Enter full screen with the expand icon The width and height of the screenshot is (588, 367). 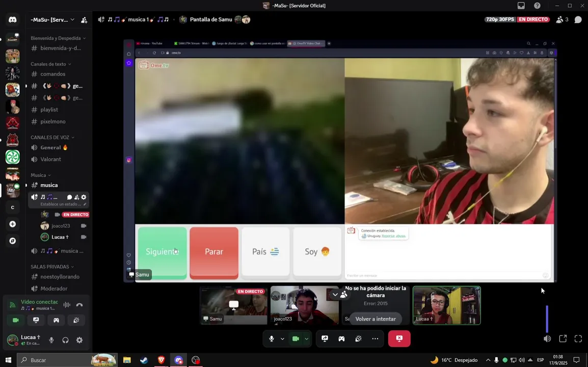(578, 339)
